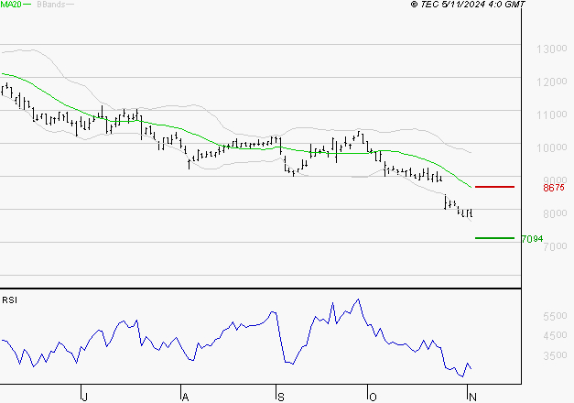Viewport: 574px width, 403px height.
Task: Toggle the BBands legend entry
Action: coord(48,5)
